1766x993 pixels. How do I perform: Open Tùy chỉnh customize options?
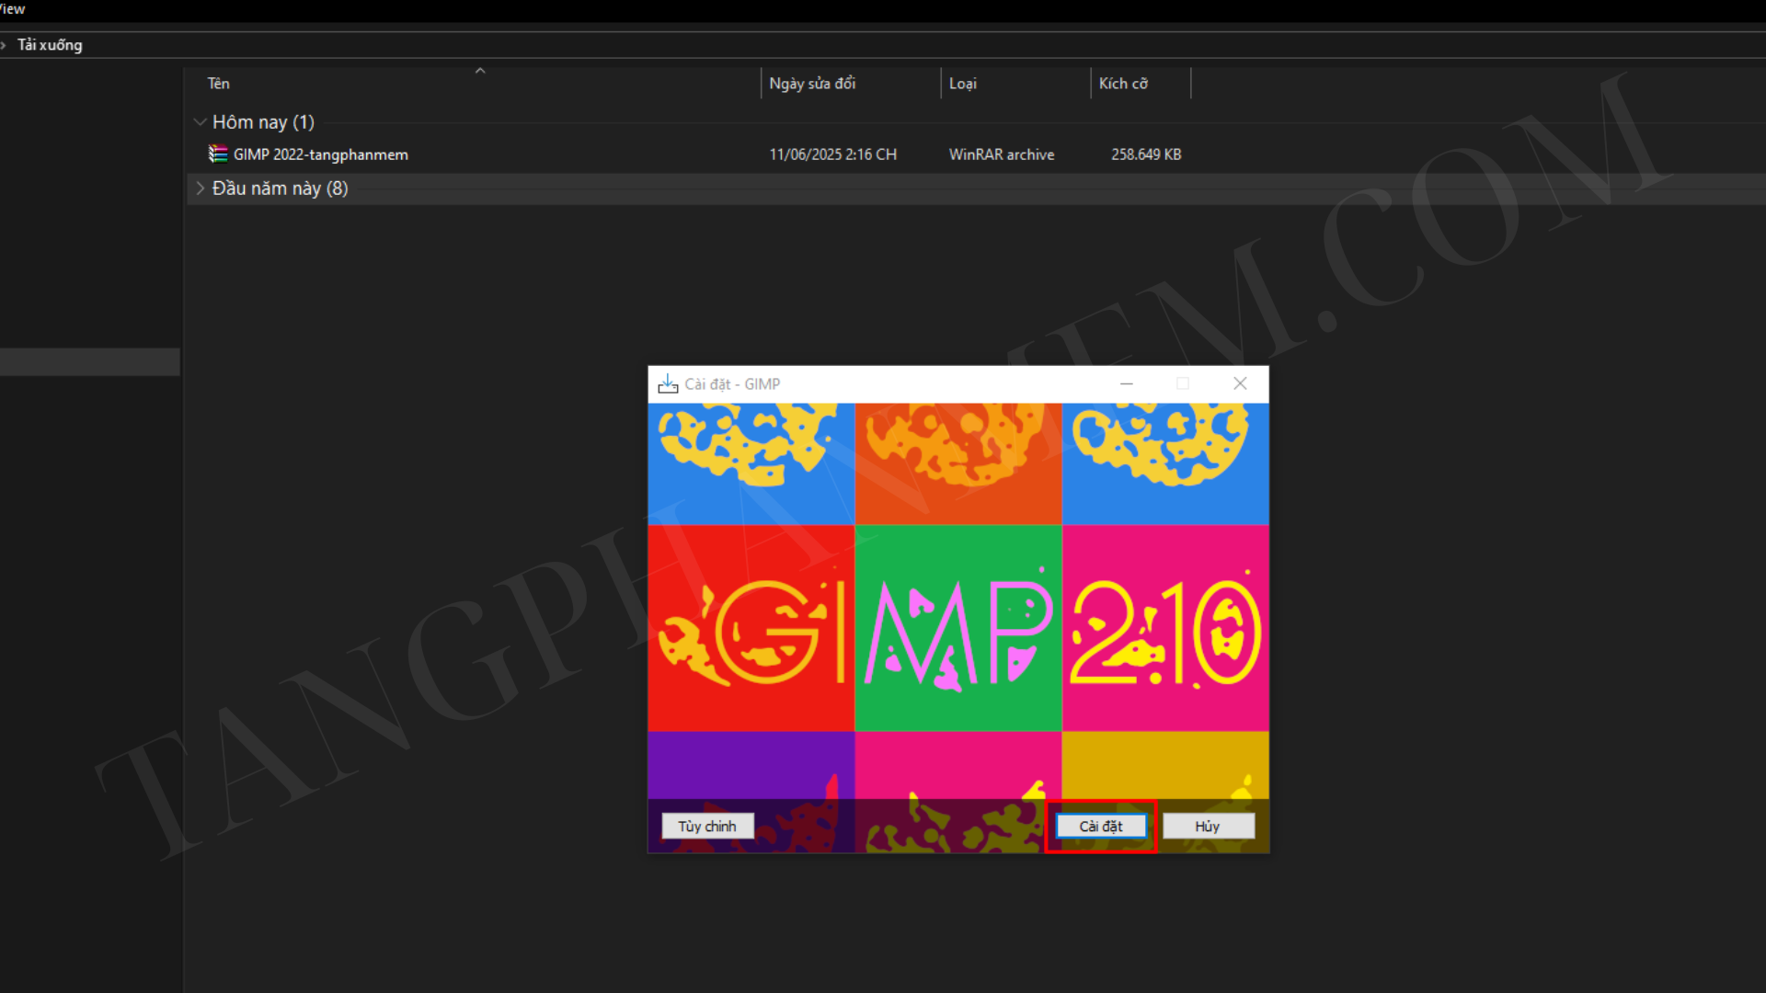click(x=707, y=827)
